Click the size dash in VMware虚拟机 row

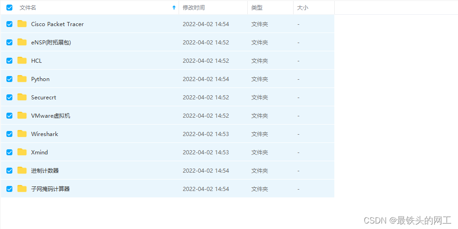click(298, 116)
